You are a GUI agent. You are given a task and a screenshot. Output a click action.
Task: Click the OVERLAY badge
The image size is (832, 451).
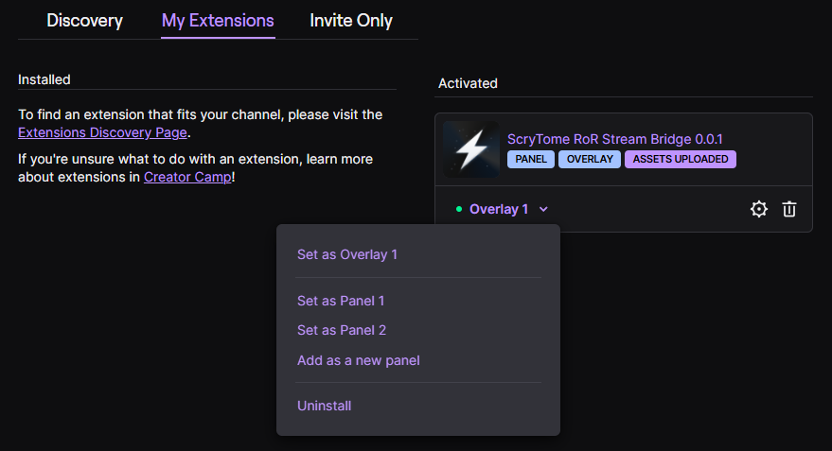click(x=590, y=159)
